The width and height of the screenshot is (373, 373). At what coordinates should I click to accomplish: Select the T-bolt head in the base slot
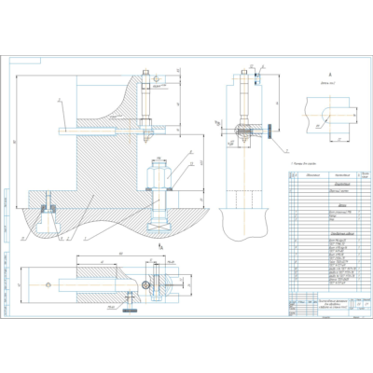point(159,227)
